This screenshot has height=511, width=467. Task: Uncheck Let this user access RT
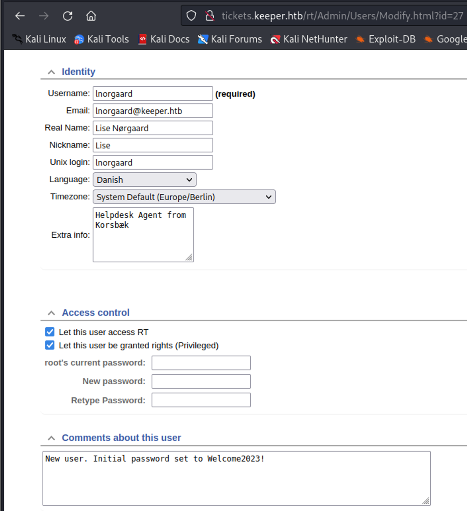tap(50, 332)
